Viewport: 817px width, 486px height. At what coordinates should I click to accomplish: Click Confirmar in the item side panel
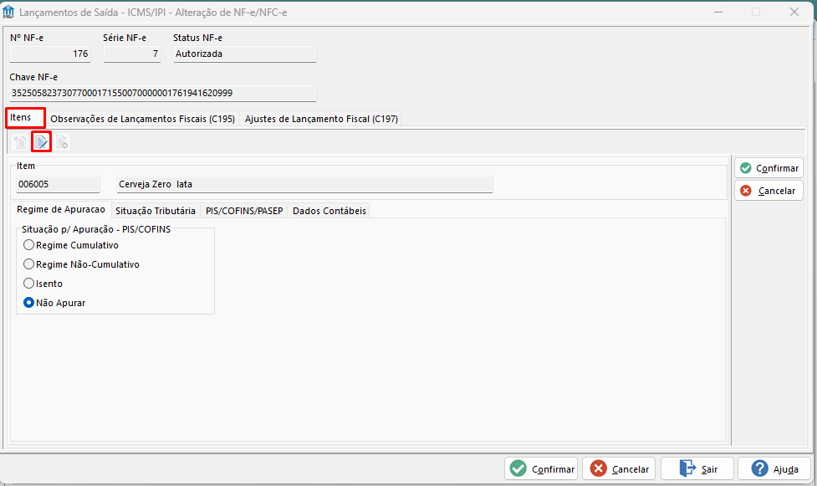769,168
